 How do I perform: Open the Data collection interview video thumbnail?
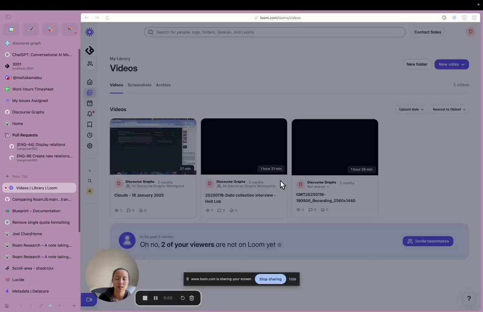tap(244, 147)
